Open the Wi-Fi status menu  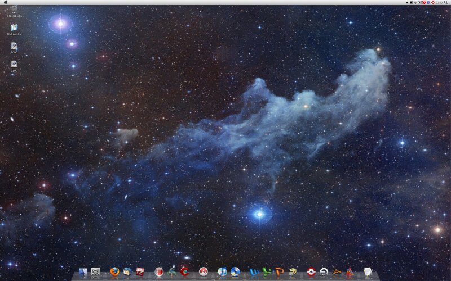pyautogui.click(x=416, y=3)
